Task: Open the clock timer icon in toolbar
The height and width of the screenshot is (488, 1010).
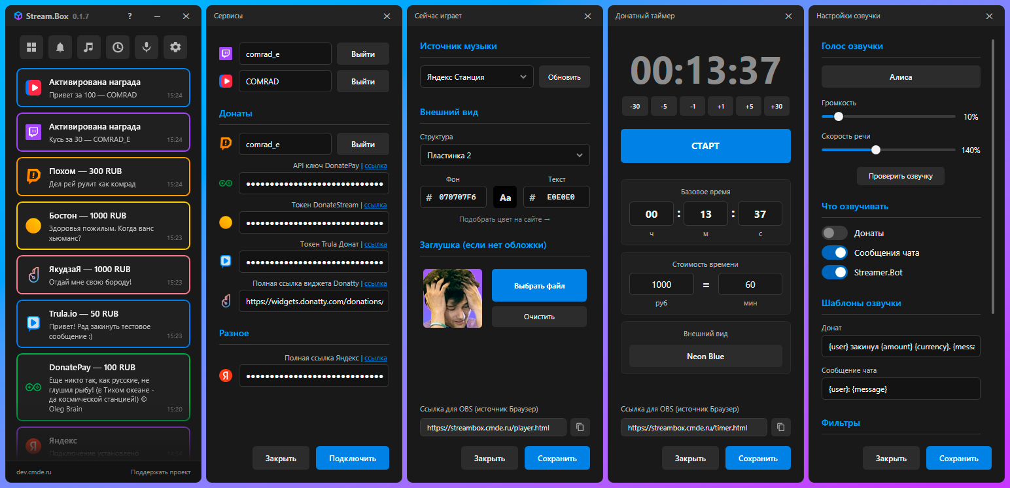Action: click(x=118, y=47)
